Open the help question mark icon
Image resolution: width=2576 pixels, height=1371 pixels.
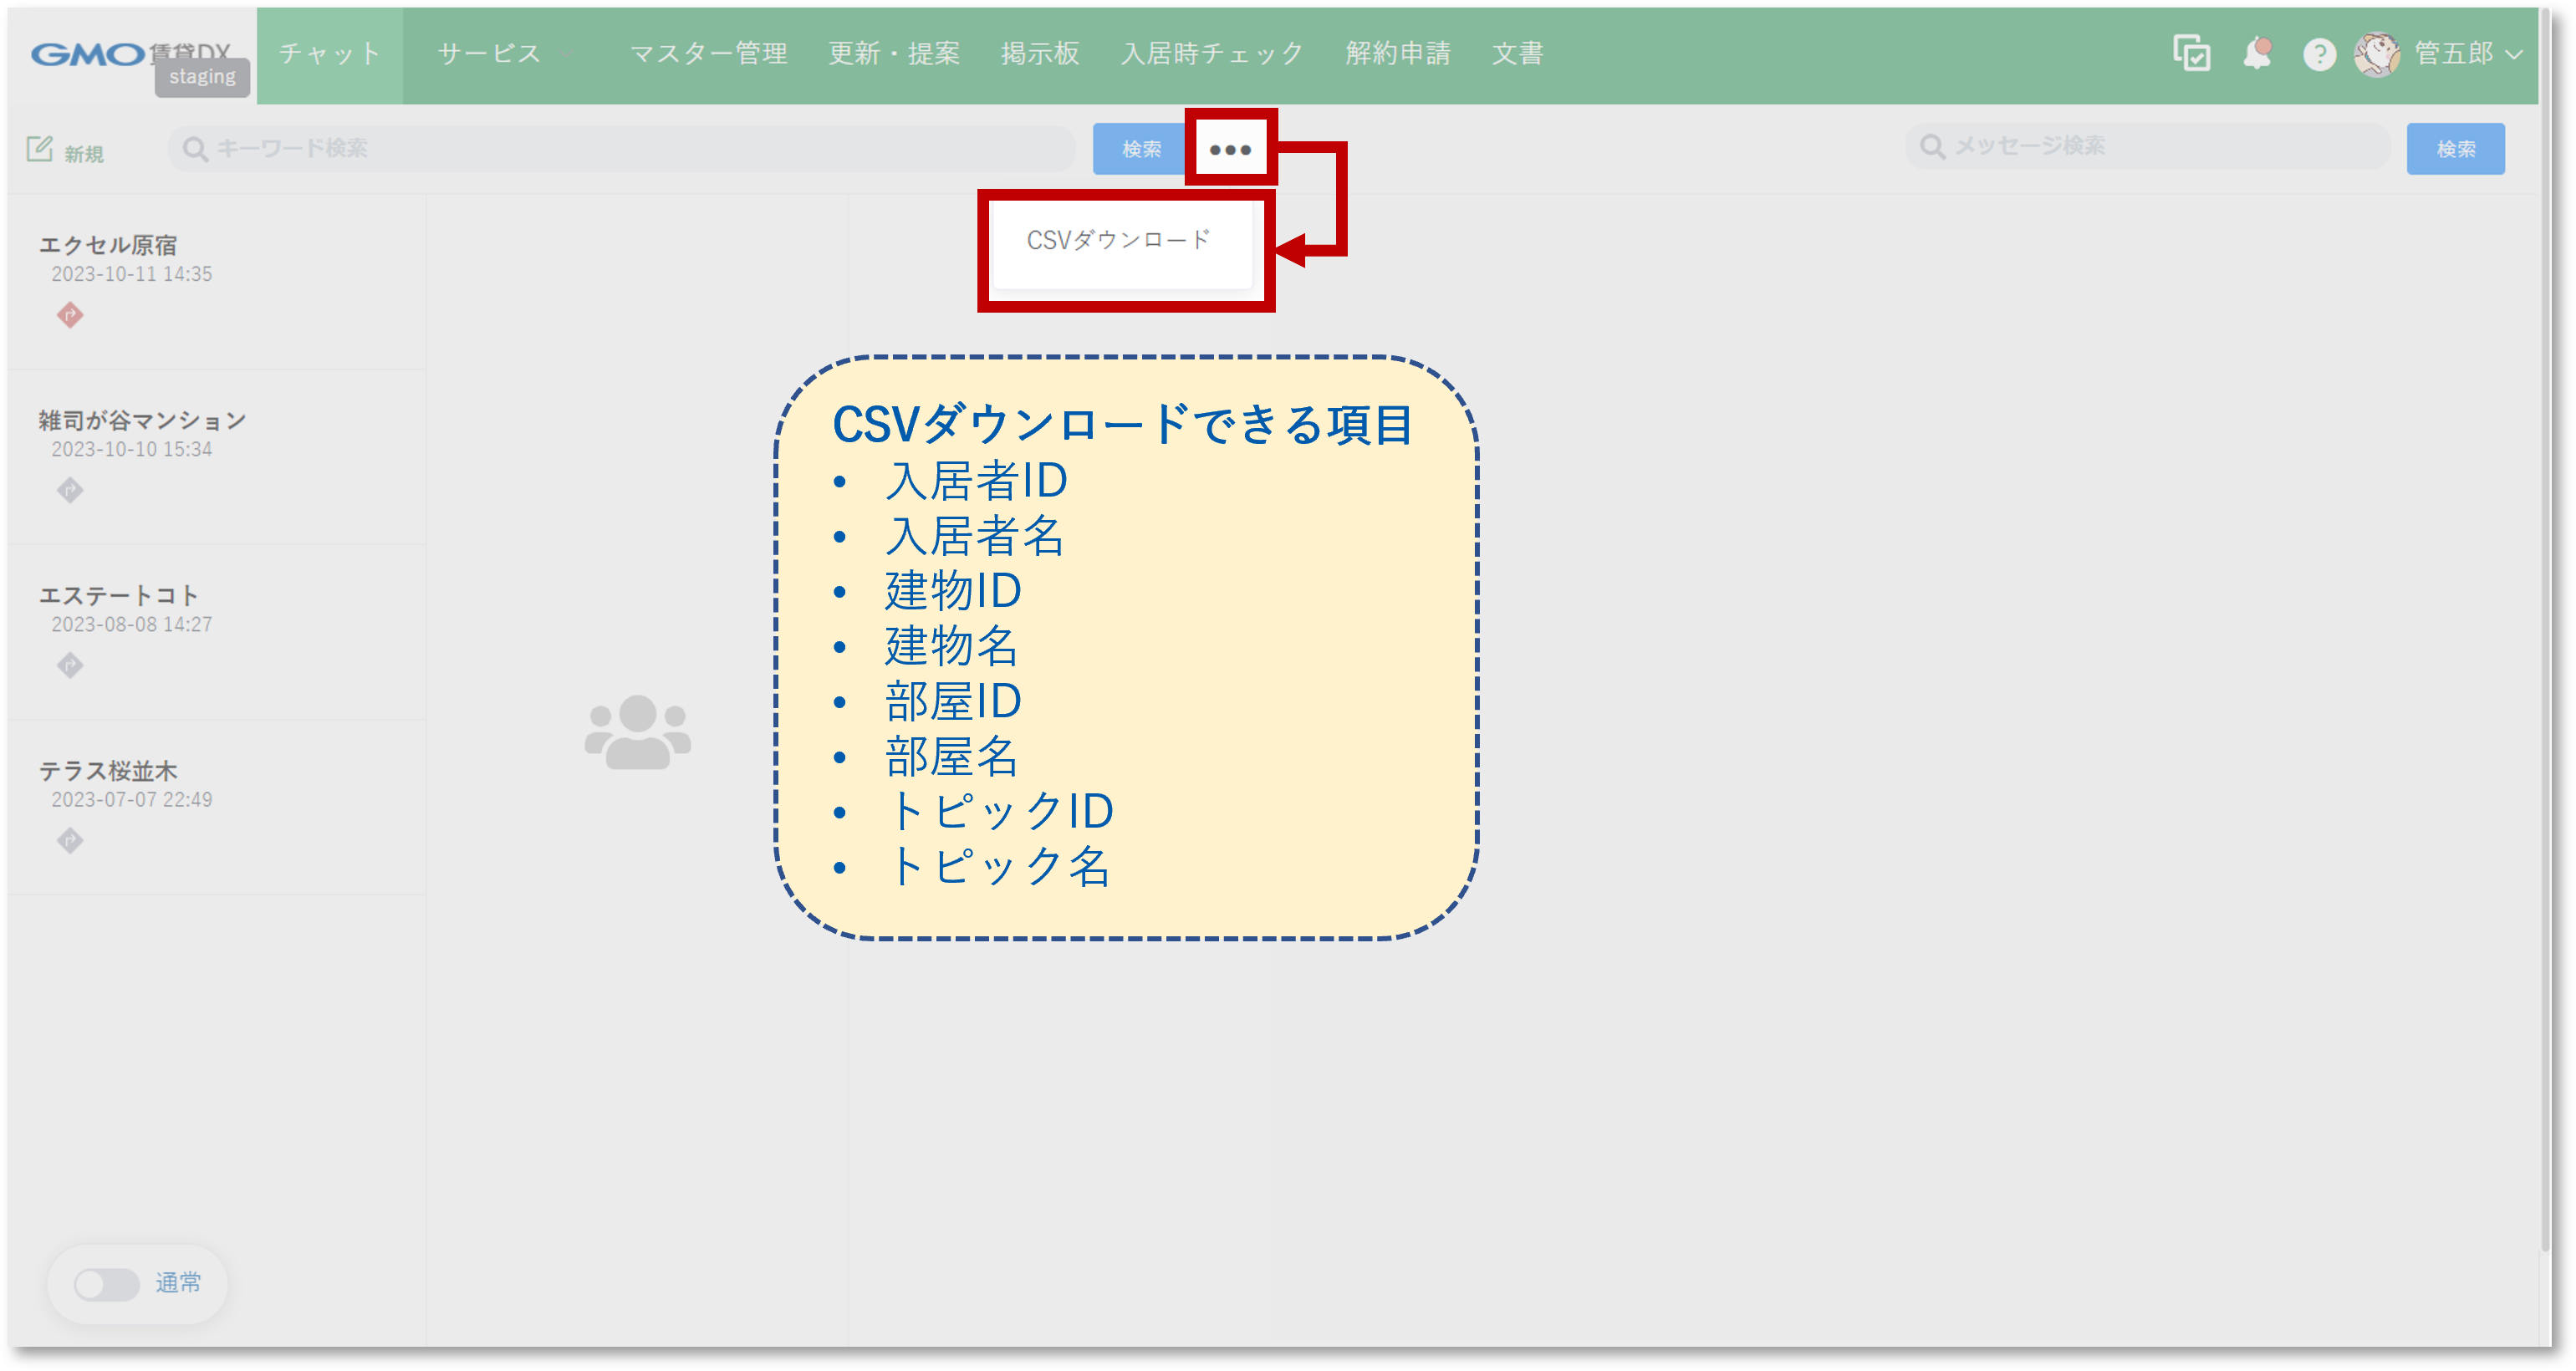[2319, 54]
